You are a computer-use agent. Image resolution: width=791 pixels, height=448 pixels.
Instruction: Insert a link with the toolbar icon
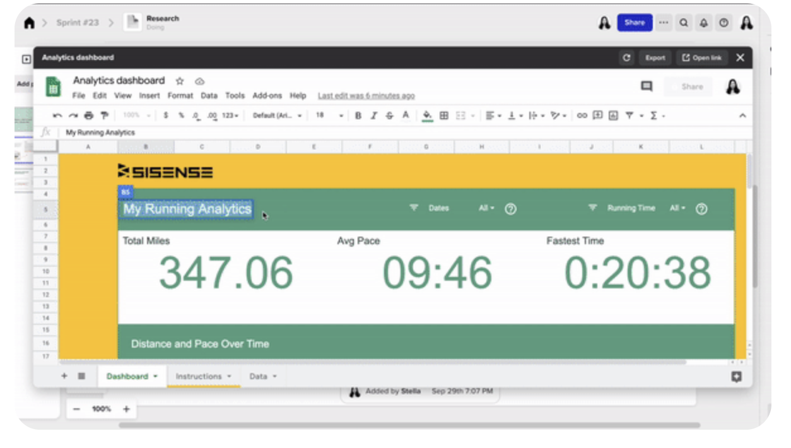(582, 115)
